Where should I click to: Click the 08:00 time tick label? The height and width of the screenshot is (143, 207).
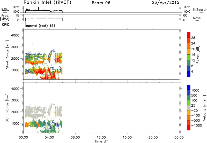point(75,138)
